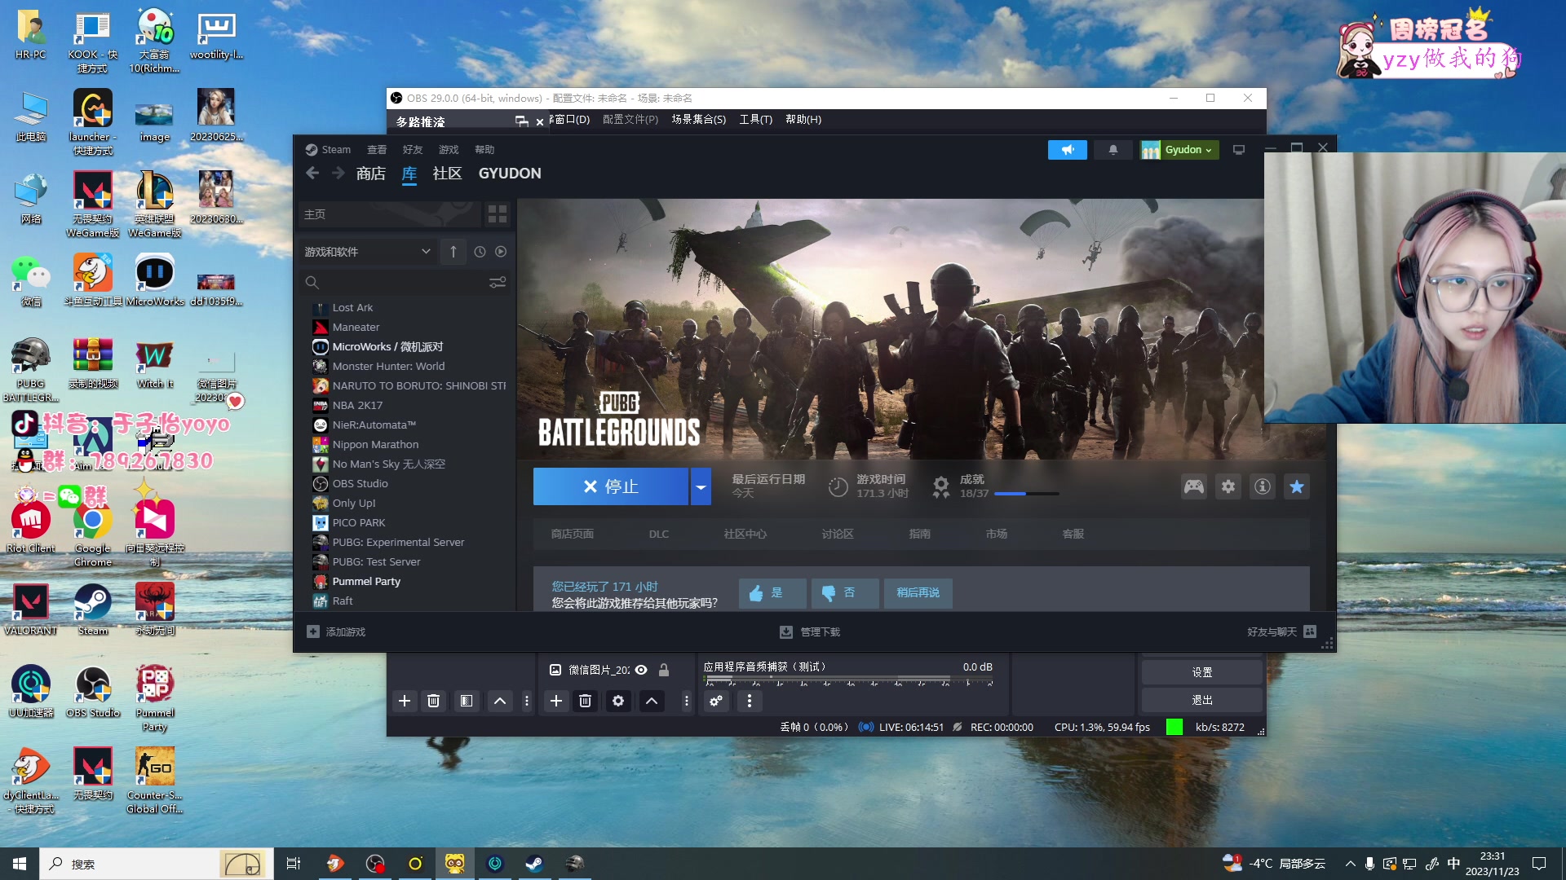Viewport: 1566px width, 880px height.
Task: Open 场景集合(S) menu in OBS
Action: tap(699, 120)
